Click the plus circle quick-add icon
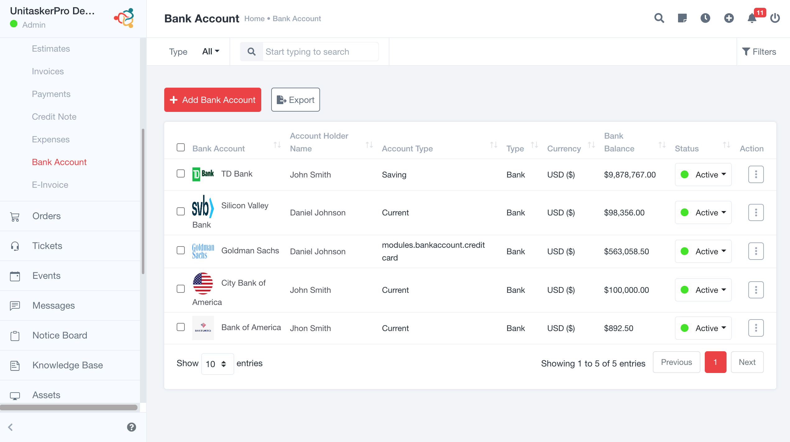This screenshot has width=790, height=442. pos(729,18)
